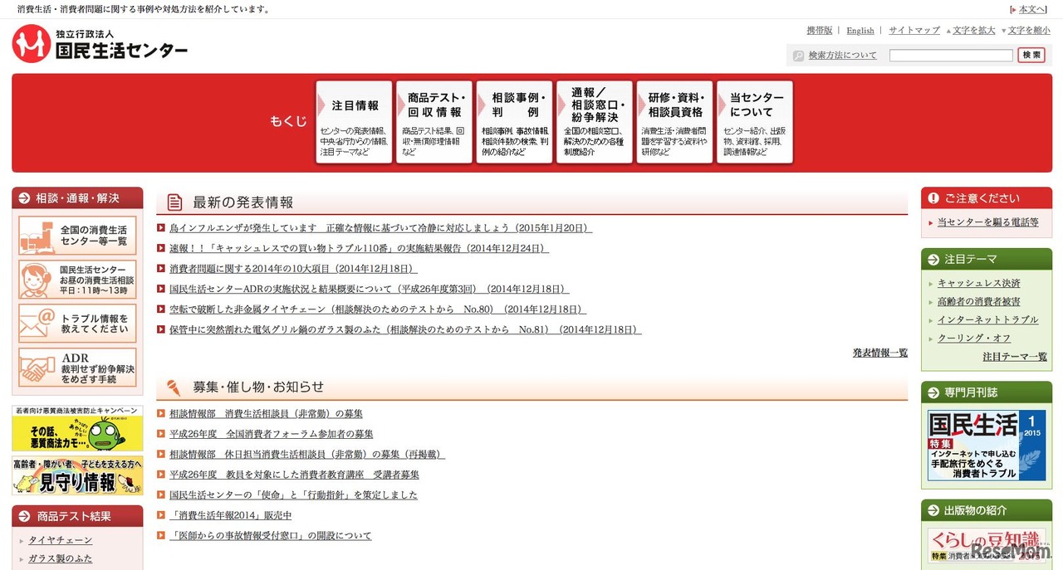
Task: Open 消費生活相談員（非常勤）の募集 link
Action: 266,414
